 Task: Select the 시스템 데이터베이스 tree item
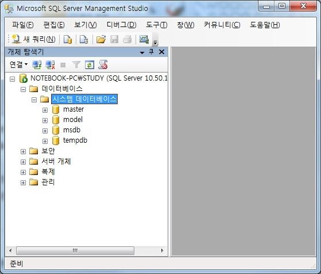(x=84, y=99)
